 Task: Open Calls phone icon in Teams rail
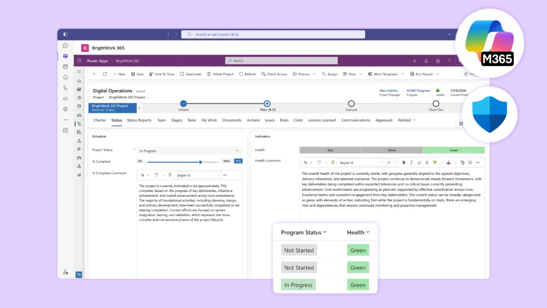(x=65, y=88)
